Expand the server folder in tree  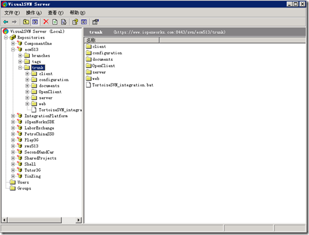(27, 98)
